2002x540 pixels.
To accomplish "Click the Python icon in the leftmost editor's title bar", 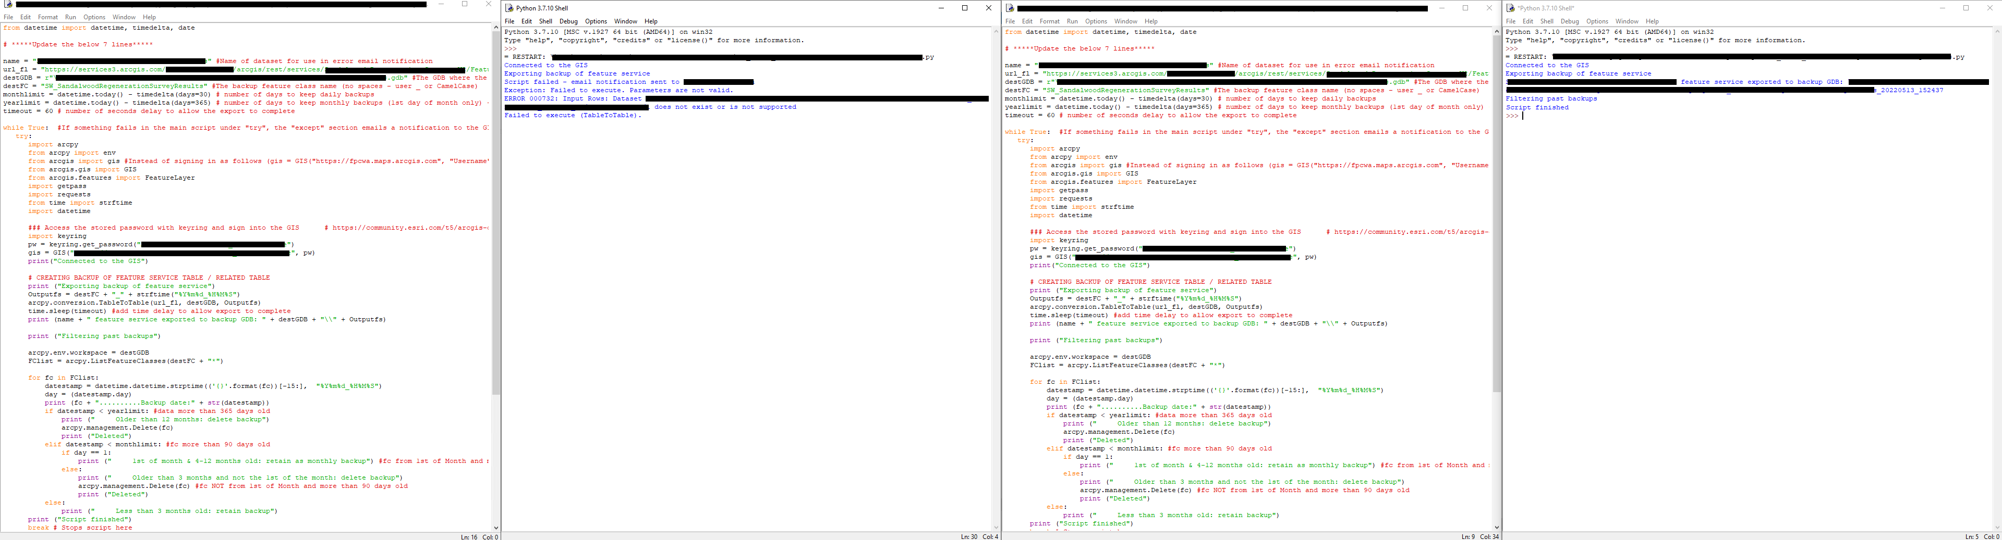I will click(8, 5).
